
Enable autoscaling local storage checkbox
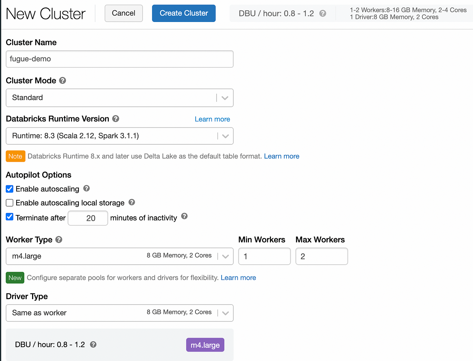[10, 203]
